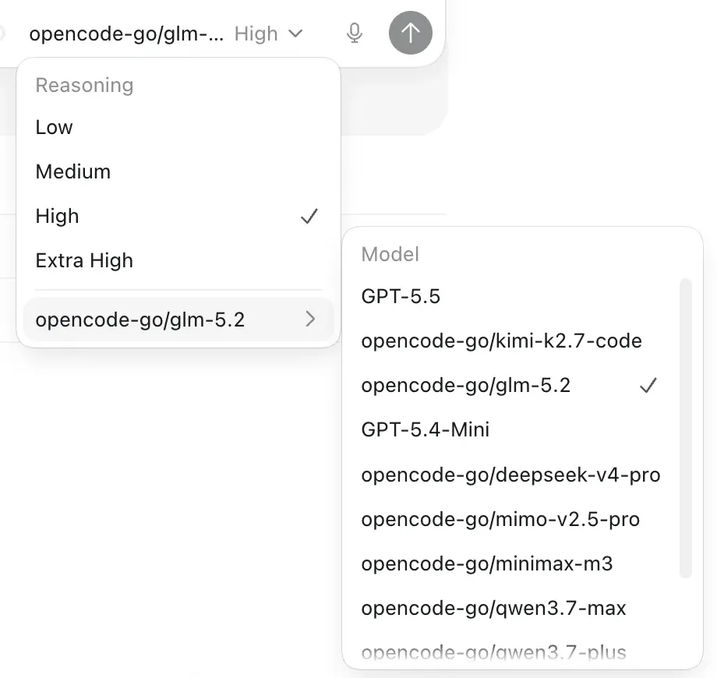
Task: Select Low reasoning level
Action: point(178,127)
